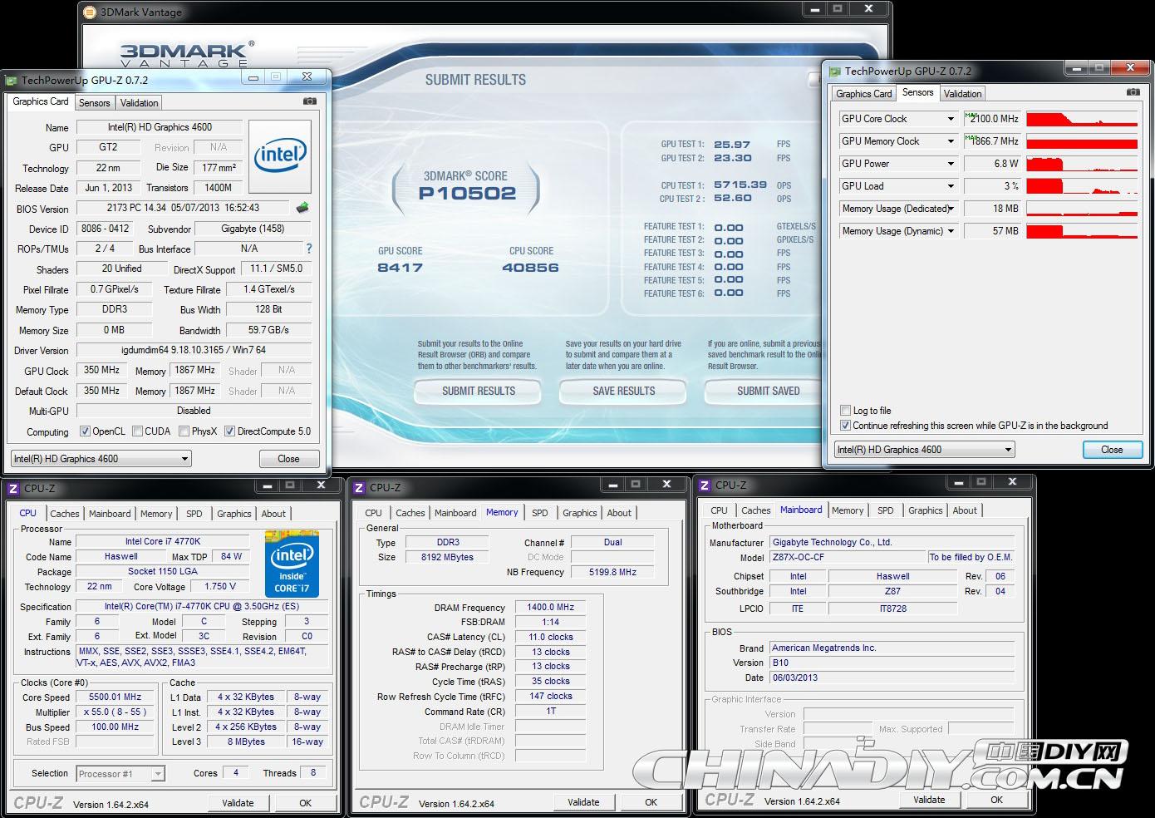Click BIOS save chip icon in GPU-Z
The width and height of the screenshot is (1155, 818).
click(302, 208)
